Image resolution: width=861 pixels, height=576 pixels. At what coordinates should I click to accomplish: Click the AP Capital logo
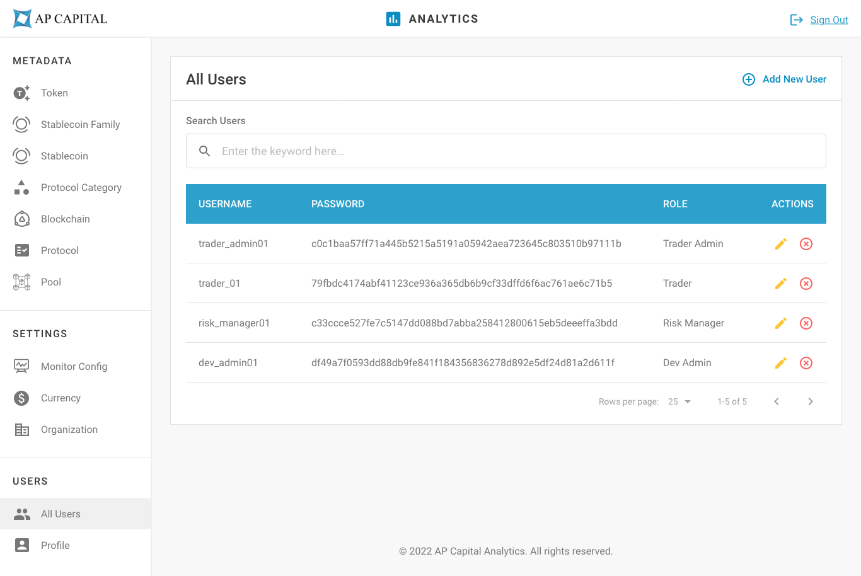point(60,19)
